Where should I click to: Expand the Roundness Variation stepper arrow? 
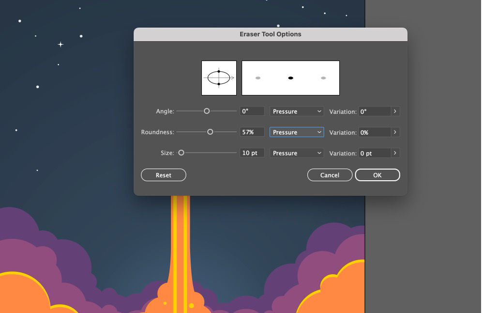coord(395,132)
